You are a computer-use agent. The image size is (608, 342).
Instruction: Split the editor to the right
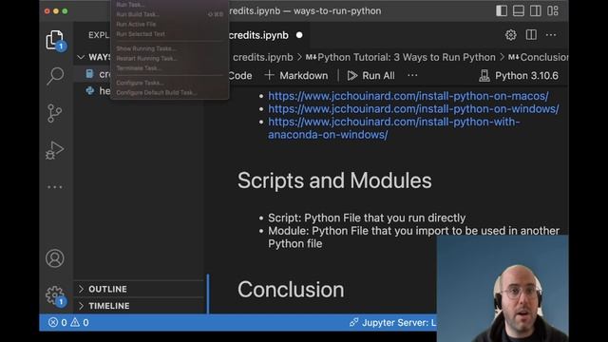pyautogui.click(x=531, y=35)
